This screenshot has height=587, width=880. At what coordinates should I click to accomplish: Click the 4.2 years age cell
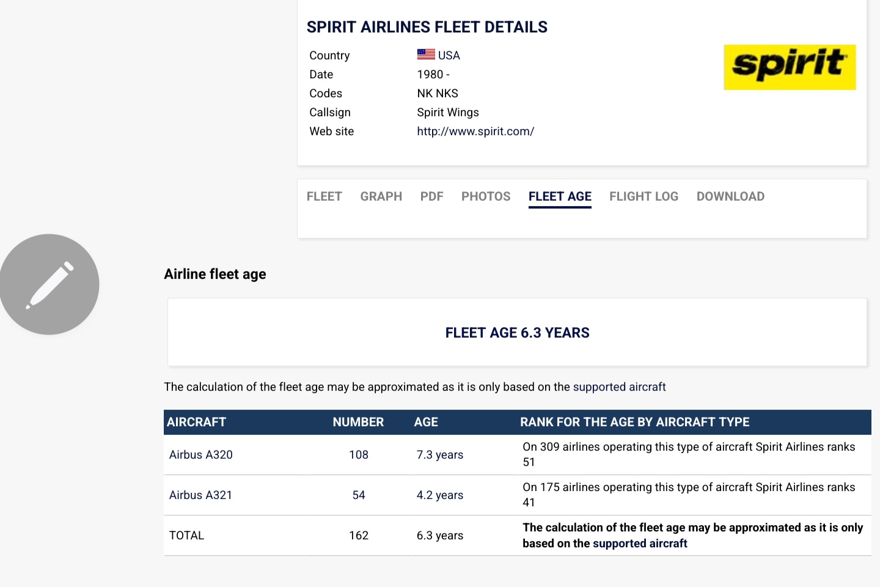coord(440,495)
